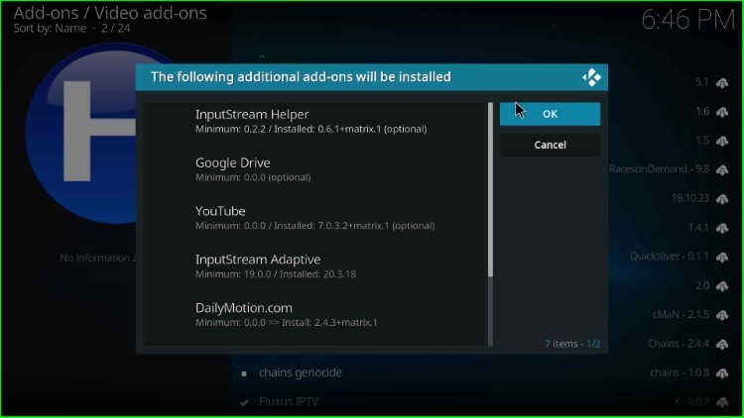Click cloud icon beside Quicksilver - 0.1.1
Screen dimensions: 744x418
pyautogui.click(x=722, y=257)
